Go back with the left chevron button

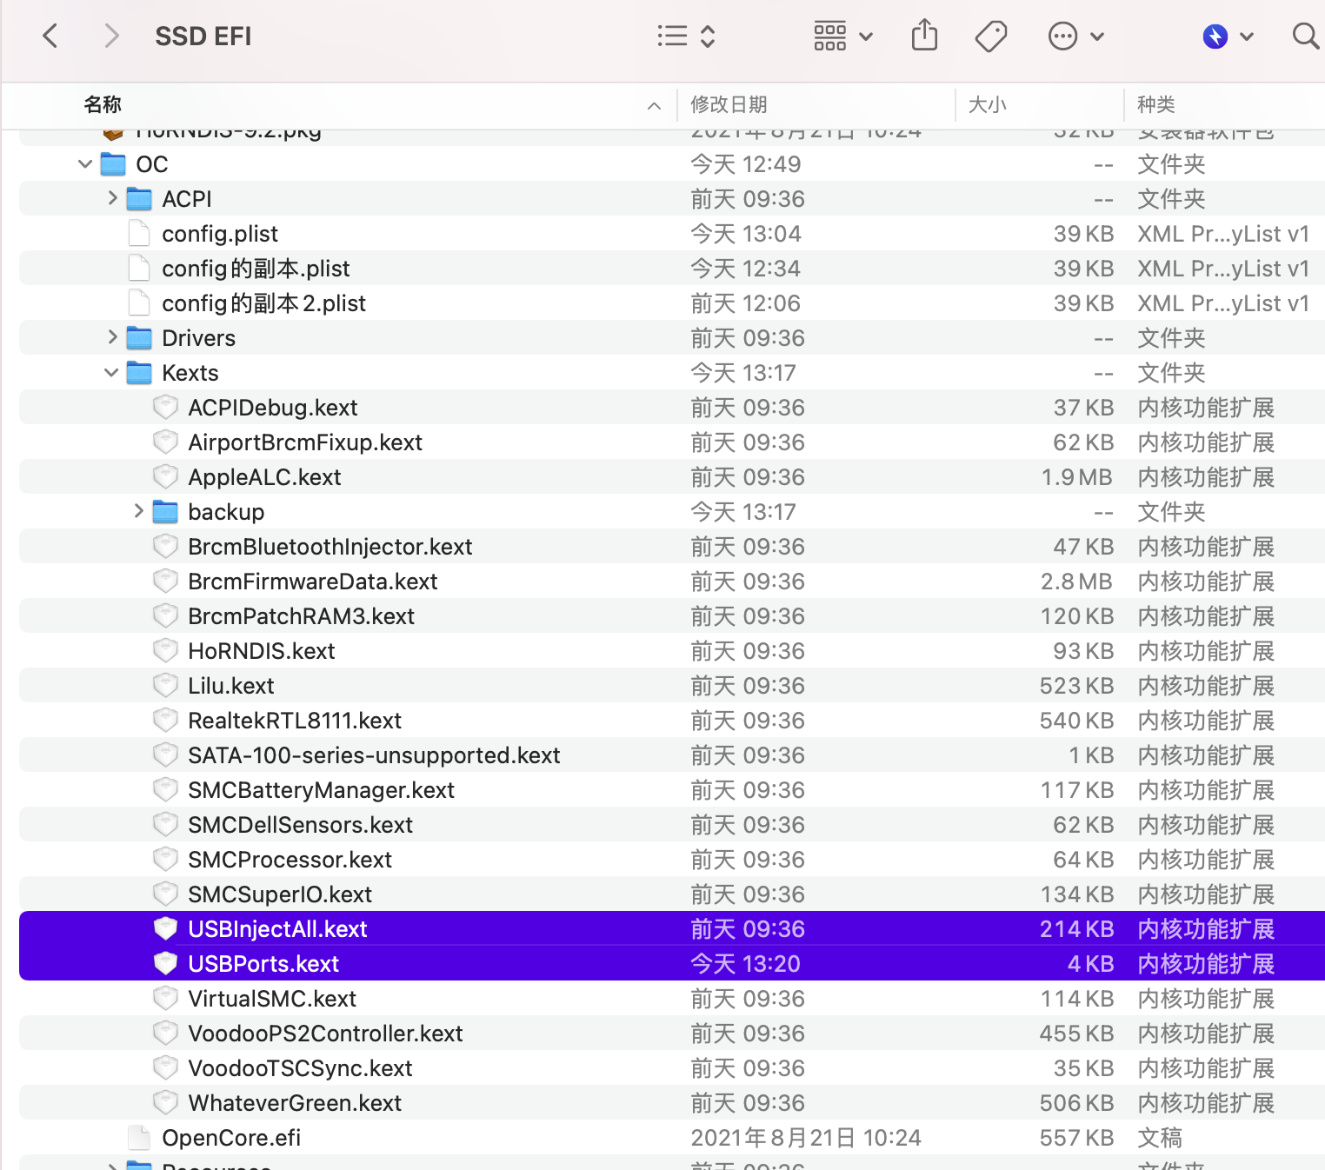(50, 36)
